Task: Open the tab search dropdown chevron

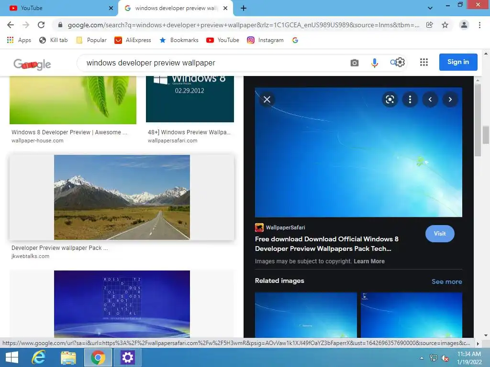Action: pyautogui.click(x=430, y=8)
